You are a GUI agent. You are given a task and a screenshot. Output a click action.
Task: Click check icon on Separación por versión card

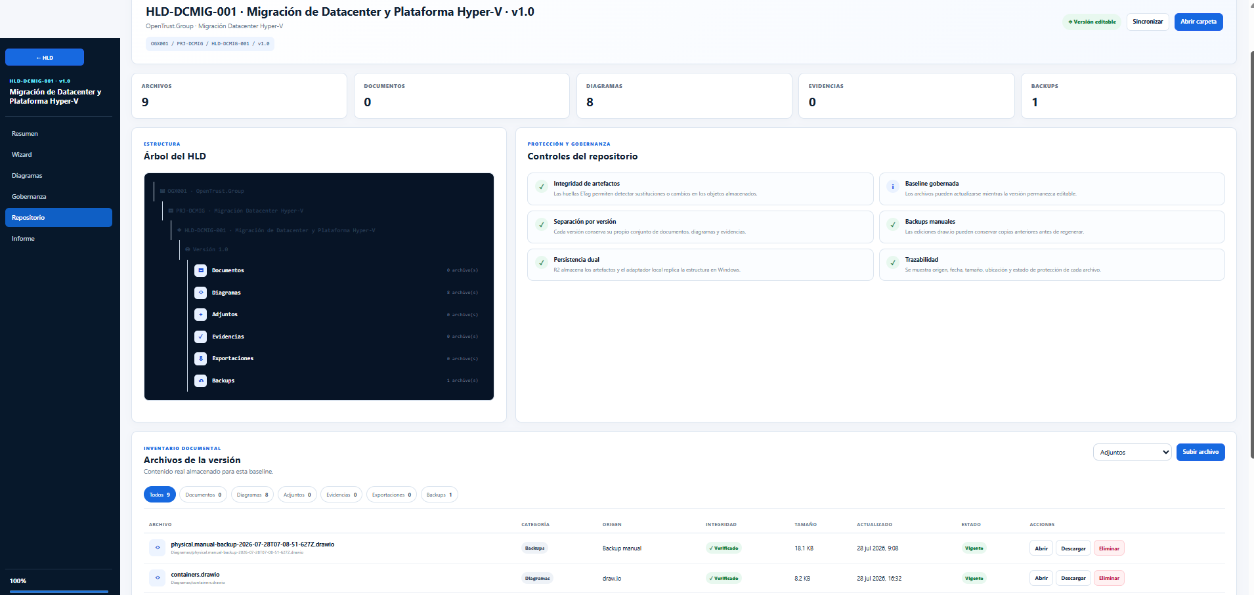(542, 224)
